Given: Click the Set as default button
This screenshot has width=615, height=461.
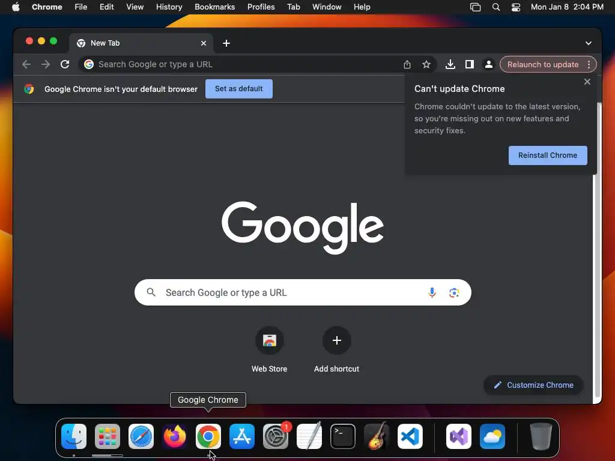Looking at the screenshot, I should [x=239, y=89].
